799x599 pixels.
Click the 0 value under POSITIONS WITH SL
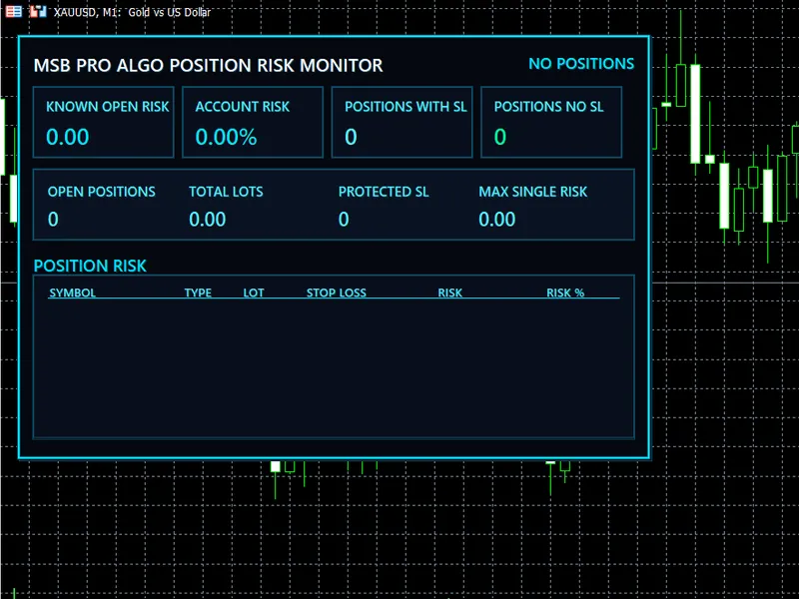tap(351, 137)
